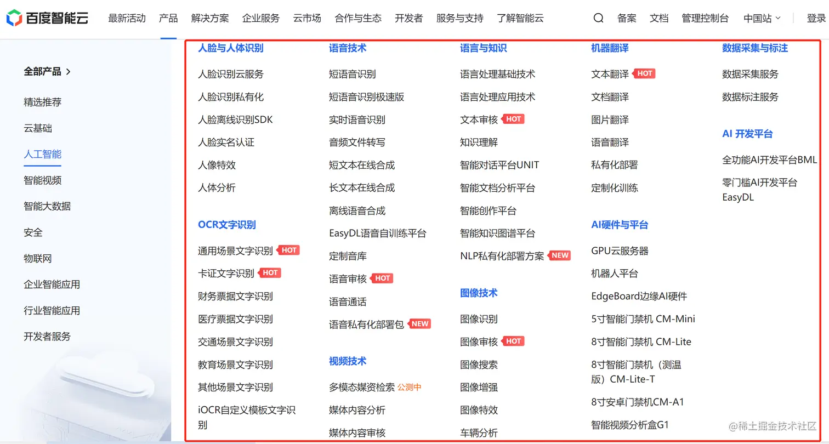Select 企业智能应用 in the sidebar
The height and width of the screenshot is (444, 829).
(52, 284)
